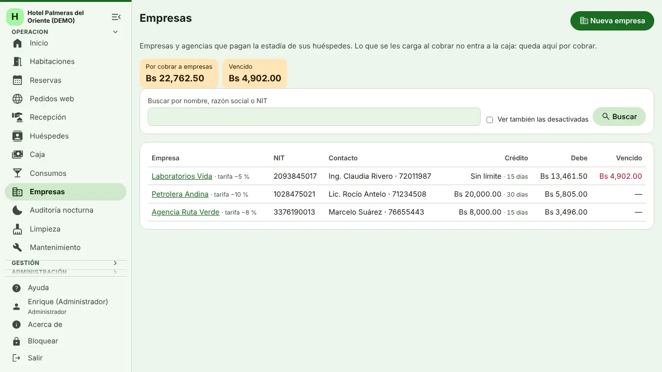The height and width of the screenshot is (372, 662).
Task: Click the Crédito column header
Action: pyautogui.click(x=516, y=158)
